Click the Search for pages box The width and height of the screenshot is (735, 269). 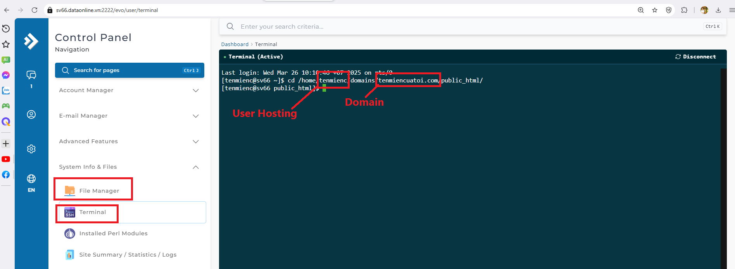tap(129, 70)
